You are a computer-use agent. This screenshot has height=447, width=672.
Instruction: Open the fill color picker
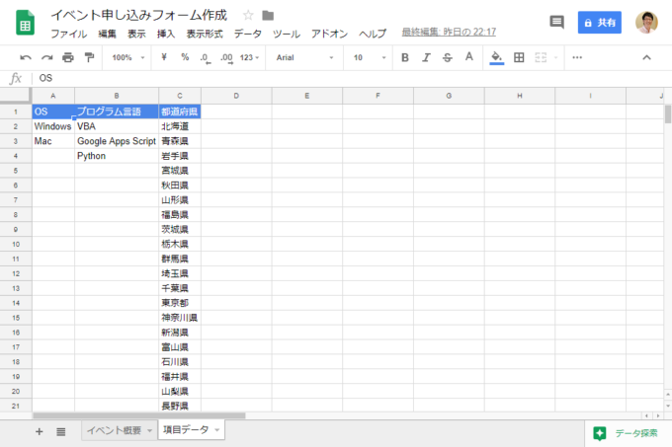click(496, 58)
